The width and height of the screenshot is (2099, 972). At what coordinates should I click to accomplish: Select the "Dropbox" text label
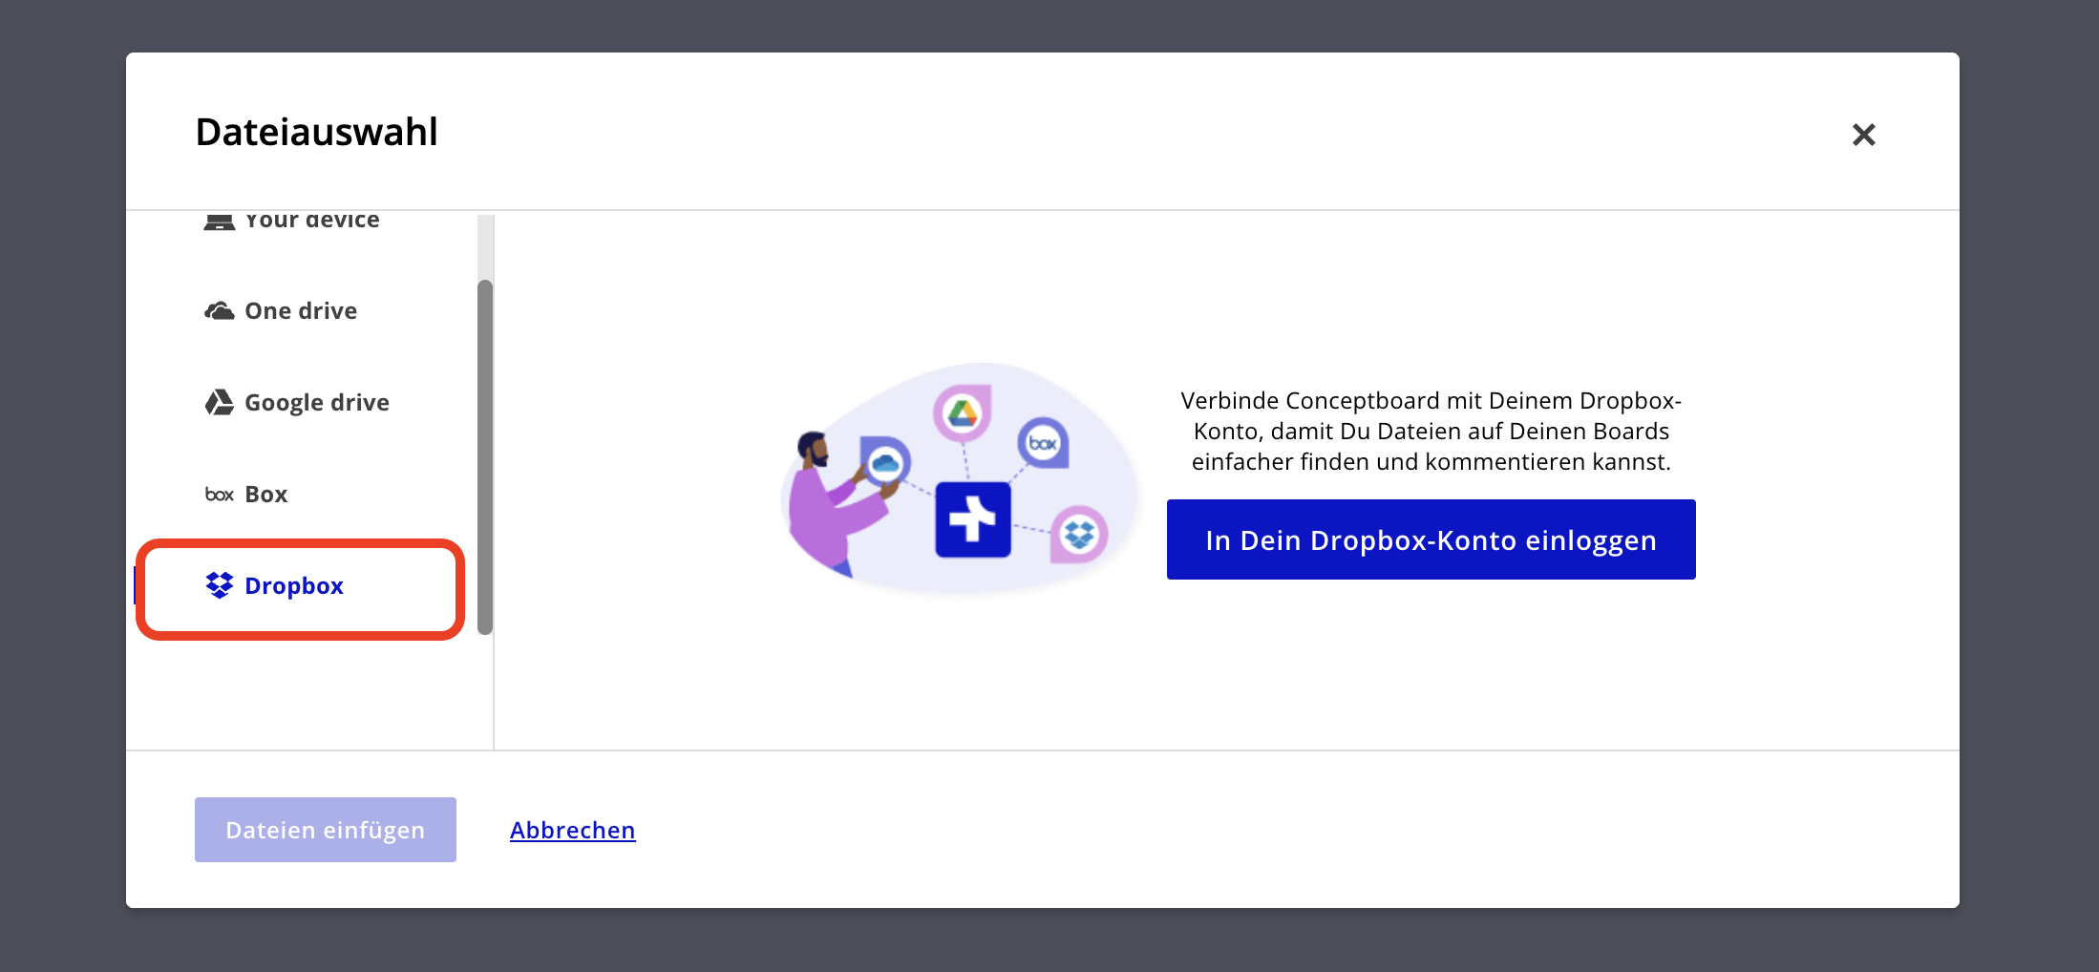point(294,586)
